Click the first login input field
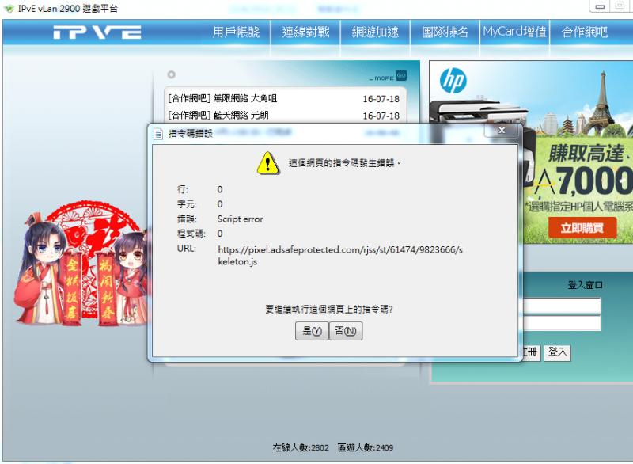 [563, 306]
